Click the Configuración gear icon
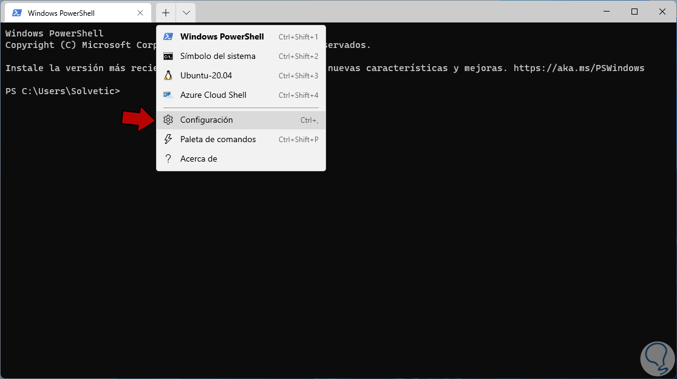The image size is (677, 379). coord(168,120)
